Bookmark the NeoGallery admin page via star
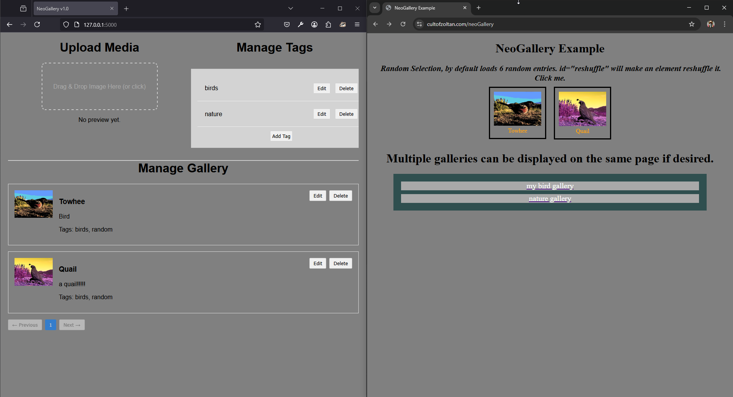 (x=257, y=24)
